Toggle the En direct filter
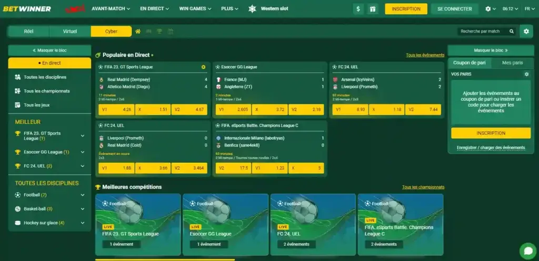The image size is (539, 261). click(49, 63)
